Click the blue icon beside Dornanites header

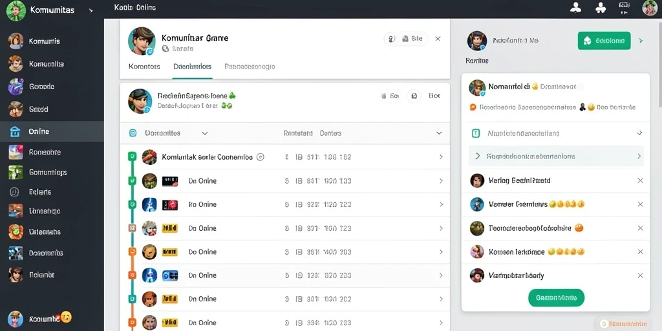click(133, 133)
